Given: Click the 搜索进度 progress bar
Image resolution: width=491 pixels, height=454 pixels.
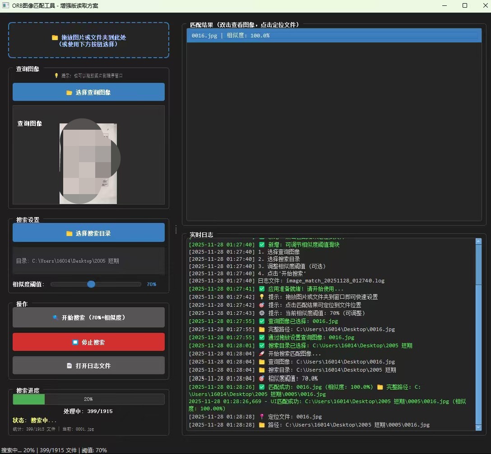Looking at the screenshot, I should [x=88, y=399].
